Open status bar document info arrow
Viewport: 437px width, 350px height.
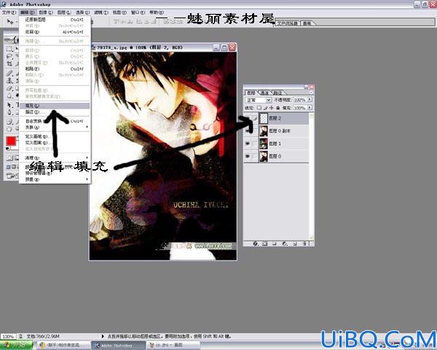[x=103, y=336]
